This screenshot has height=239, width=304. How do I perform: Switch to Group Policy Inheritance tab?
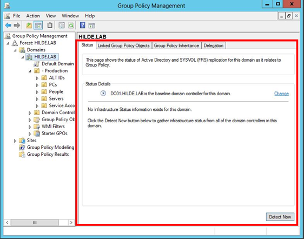coord(176,45)
